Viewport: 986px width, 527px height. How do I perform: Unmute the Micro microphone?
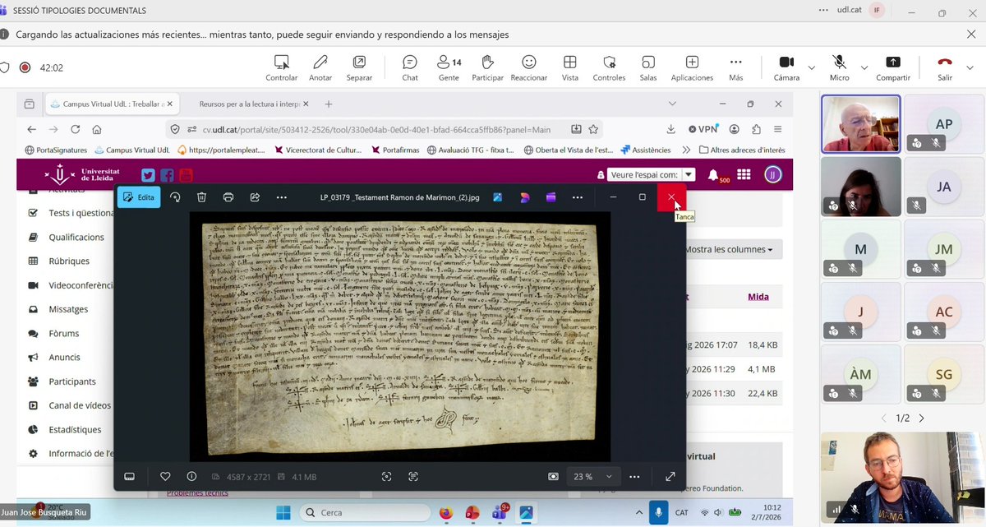[x=839, y=68]
